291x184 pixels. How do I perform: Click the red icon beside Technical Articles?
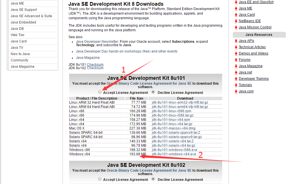[x=236, y=47]
